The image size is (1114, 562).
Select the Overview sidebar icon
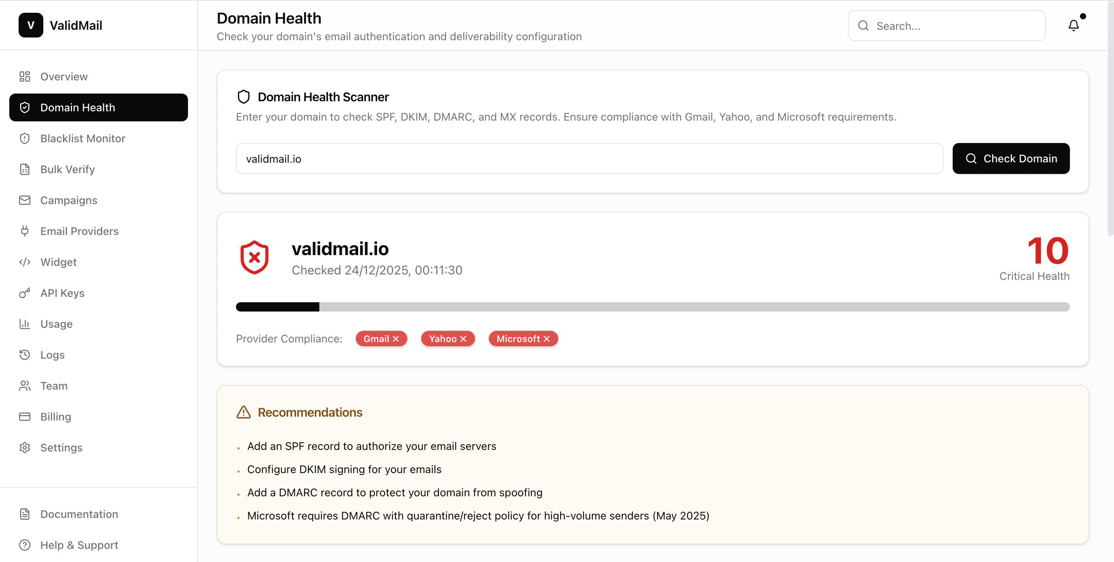[25, 77]
